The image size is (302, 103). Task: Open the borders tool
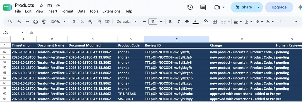(x=215, y=22)
